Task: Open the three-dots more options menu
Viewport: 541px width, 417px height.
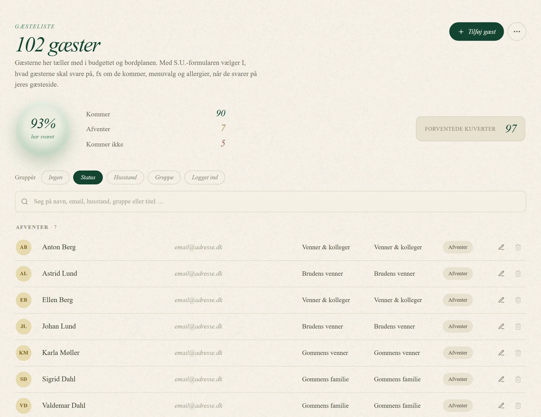Action: [517, 31]
